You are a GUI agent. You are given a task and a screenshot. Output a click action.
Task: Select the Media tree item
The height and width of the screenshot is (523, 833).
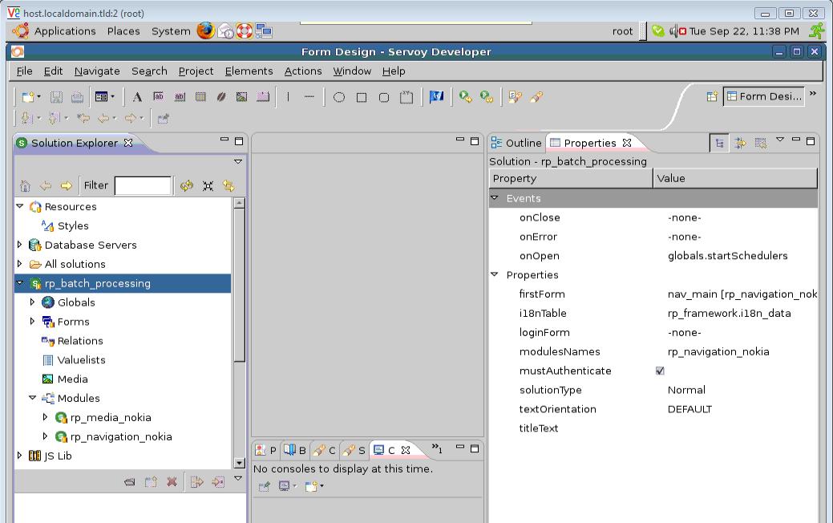pos(72,379)
